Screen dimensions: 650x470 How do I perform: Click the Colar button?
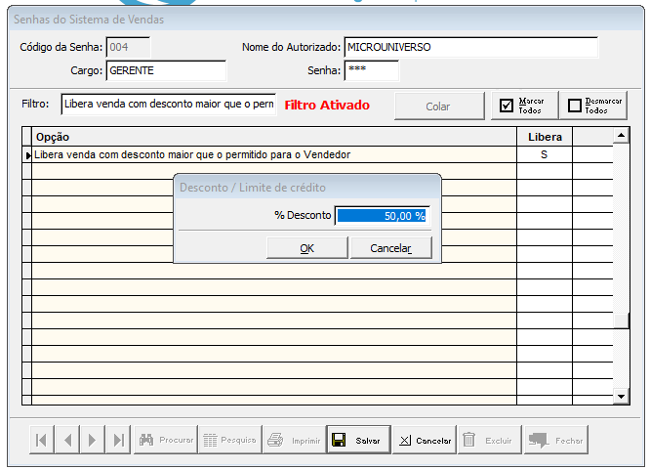click(439, 107)
